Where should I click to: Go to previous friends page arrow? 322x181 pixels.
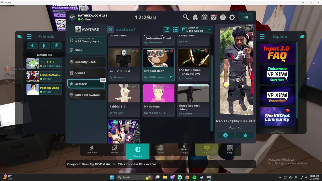click(x=32, y=46)
